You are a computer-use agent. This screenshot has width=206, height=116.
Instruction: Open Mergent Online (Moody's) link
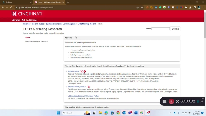click(x=77, y=86)
